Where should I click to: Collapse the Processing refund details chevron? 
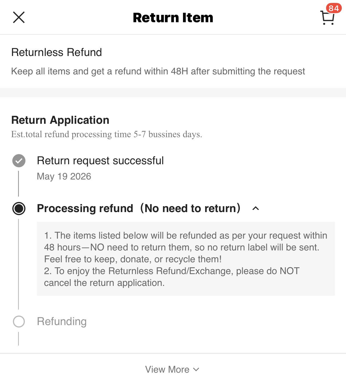point(256,208)
